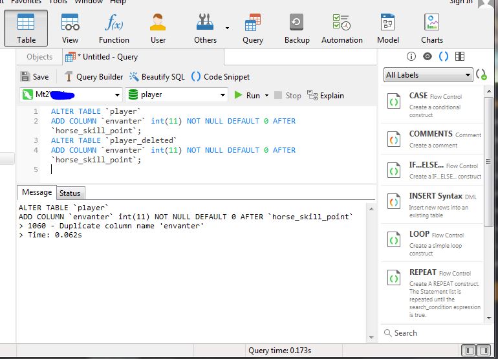Click the create new snippet icon
Image resolution: width=498 pixels, height=359 pixels.
pos(481,75)
